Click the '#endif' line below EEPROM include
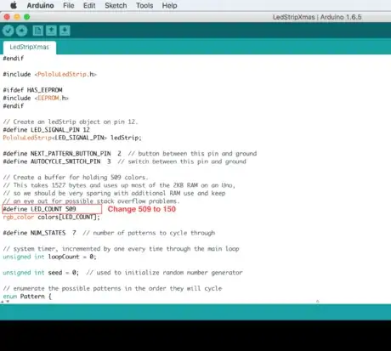The image size is (391, 351). [14, 106]
